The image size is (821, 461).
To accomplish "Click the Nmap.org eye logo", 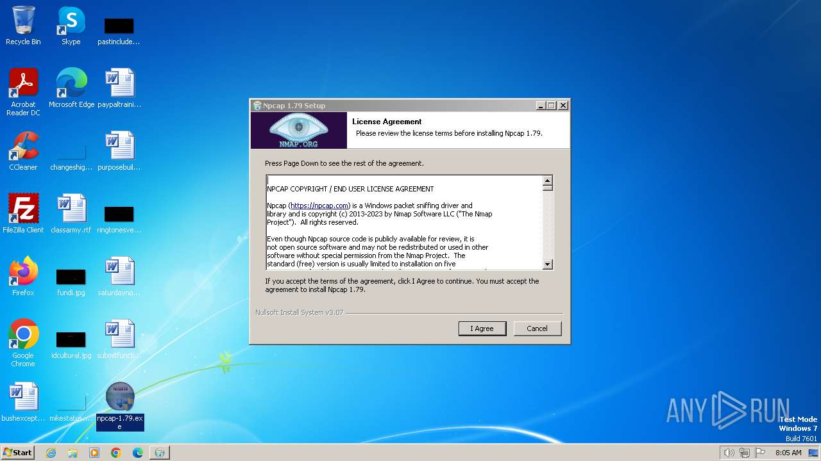I will click(x=298, y=130).
